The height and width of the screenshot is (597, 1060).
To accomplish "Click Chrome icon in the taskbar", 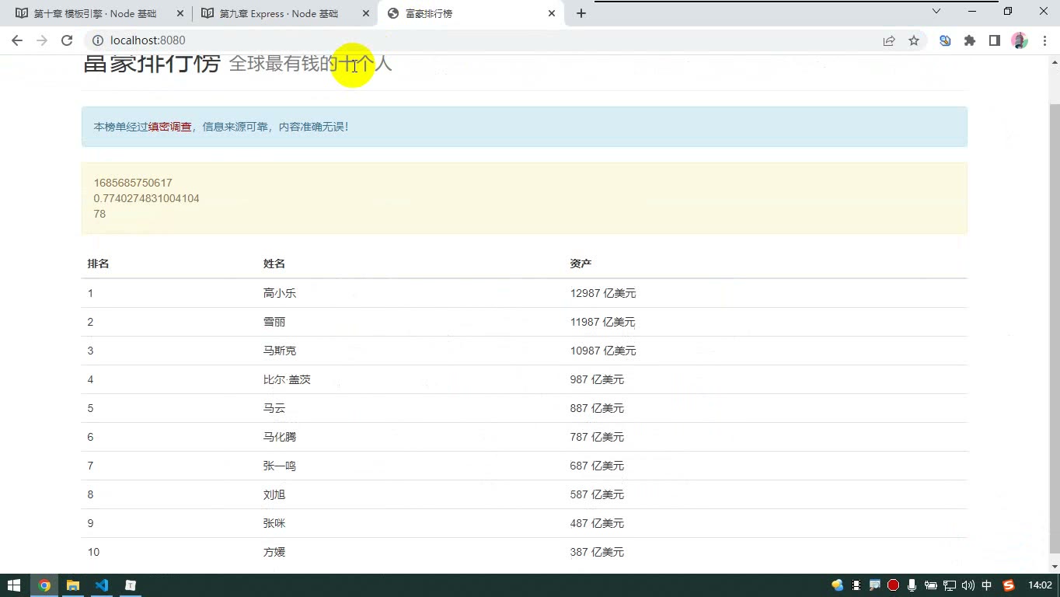I will [x=44, y=585].
